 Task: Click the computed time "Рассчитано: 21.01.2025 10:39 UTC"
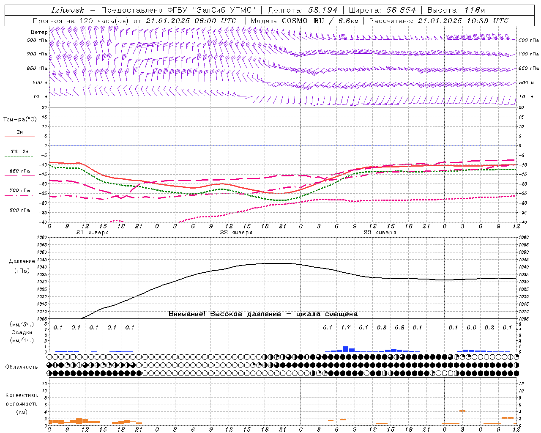click(x=439, y=21)
